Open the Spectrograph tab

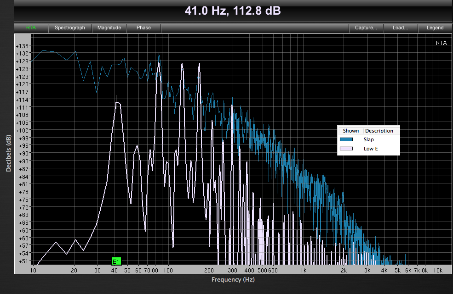[x=70, y=28]
